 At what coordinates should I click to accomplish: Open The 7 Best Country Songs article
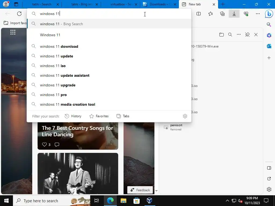tap(77, 131)
